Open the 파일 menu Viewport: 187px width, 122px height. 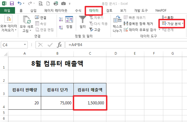7,10
